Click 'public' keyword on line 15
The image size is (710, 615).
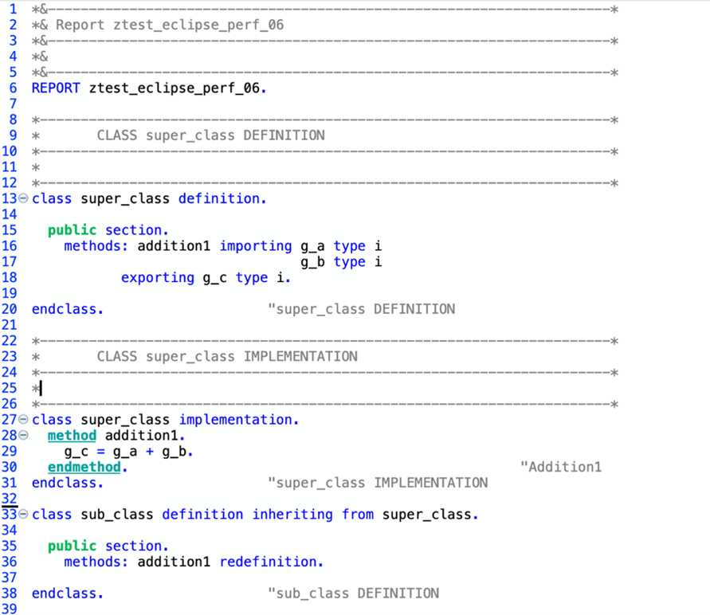(x=72, y=230)
